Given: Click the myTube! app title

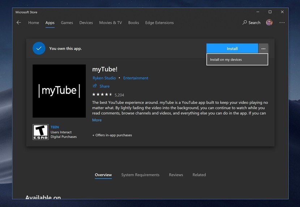Looking at the screenshot, I should [x=105, y=69].
